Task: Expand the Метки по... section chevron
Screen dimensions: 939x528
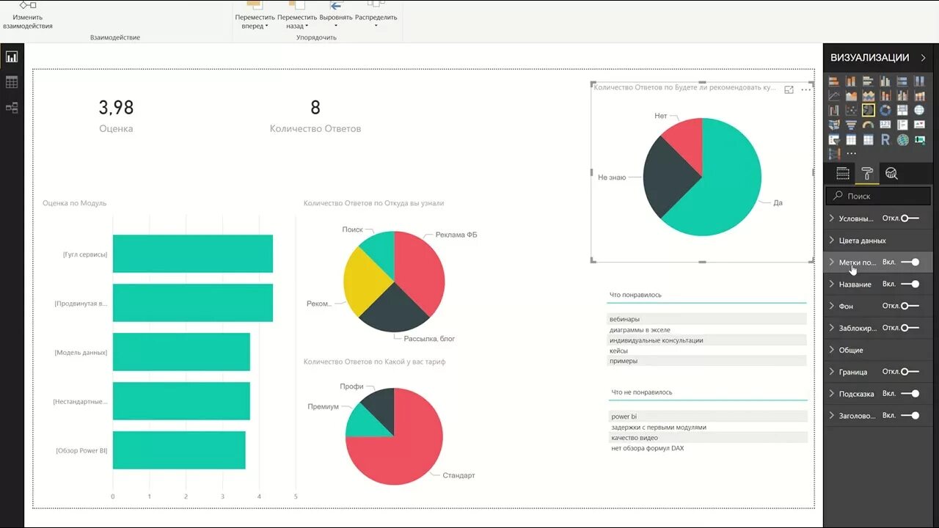Action: coord(832,262)
